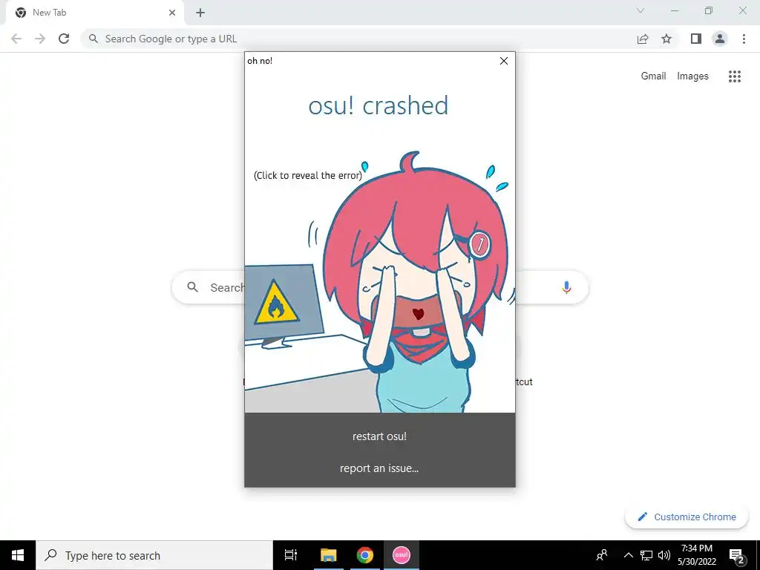Start voice search with the microphone

click(566, 287)
